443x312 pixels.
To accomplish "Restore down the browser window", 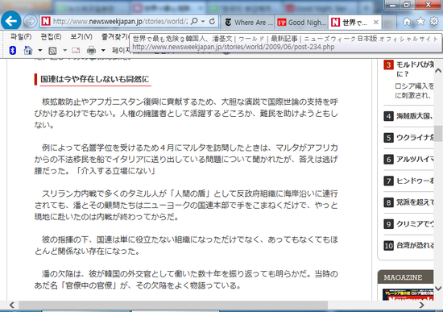I will (x=407, y=5).
